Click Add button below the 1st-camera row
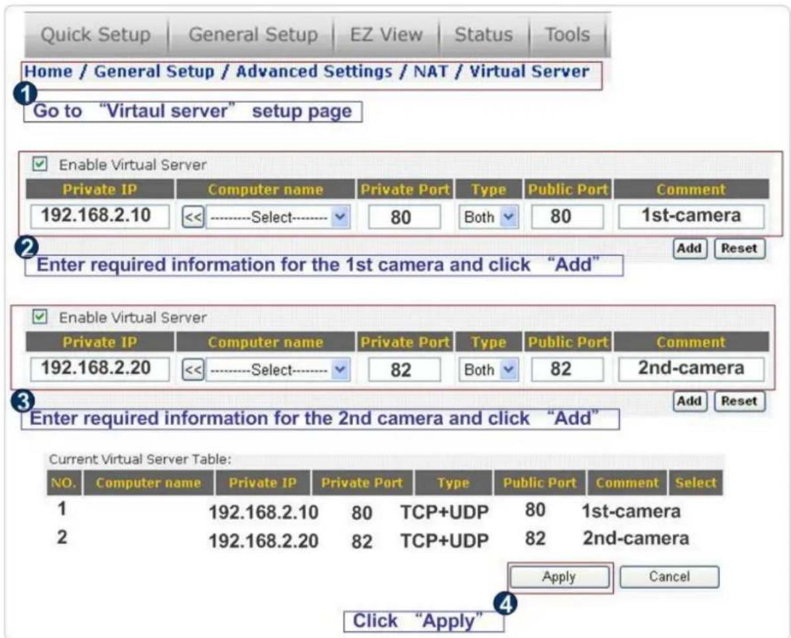Image resolution: width=791 pixels, height=638 pixels. click(690, 248)
